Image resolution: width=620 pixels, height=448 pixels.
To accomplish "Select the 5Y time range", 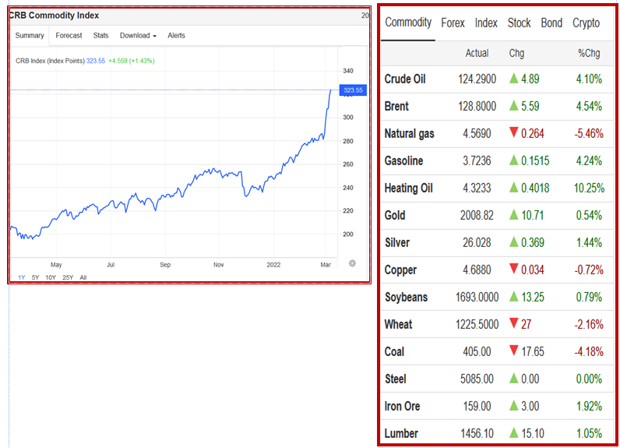I will (35, 277).
